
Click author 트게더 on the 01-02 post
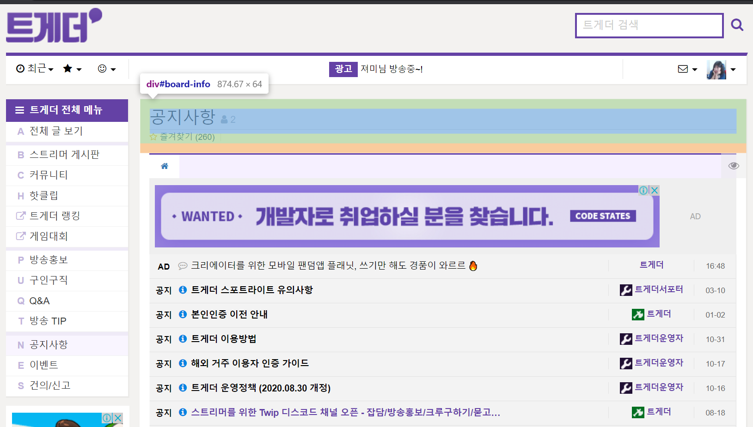click(659, 314)
